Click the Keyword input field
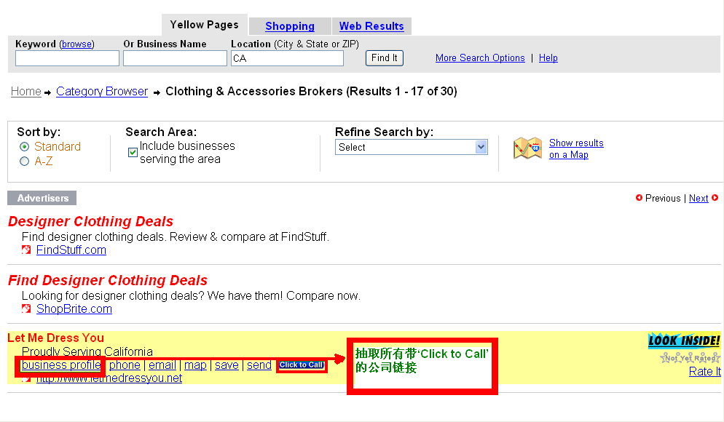Image resolution: width=724 pixels, height=422 pixels. tap(67, 58)
